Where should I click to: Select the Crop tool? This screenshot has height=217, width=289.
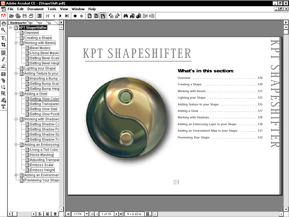[3, 44]
